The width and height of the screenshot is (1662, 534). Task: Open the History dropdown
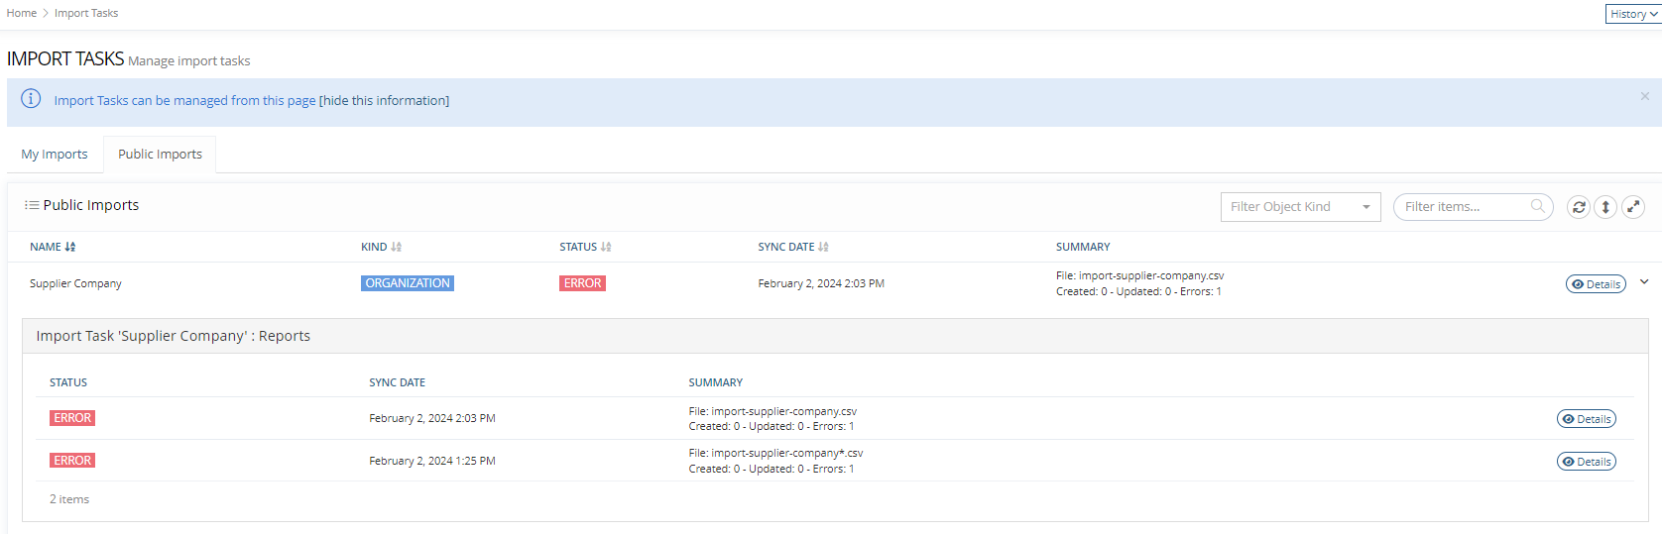coord(1632,14)
